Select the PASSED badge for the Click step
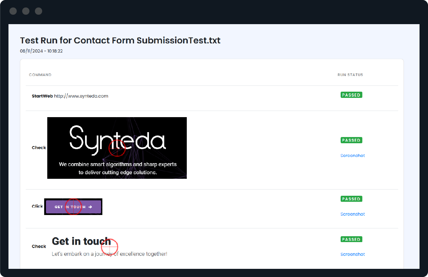The height and width of the screenshot is (277, 428). pos(351,199)
